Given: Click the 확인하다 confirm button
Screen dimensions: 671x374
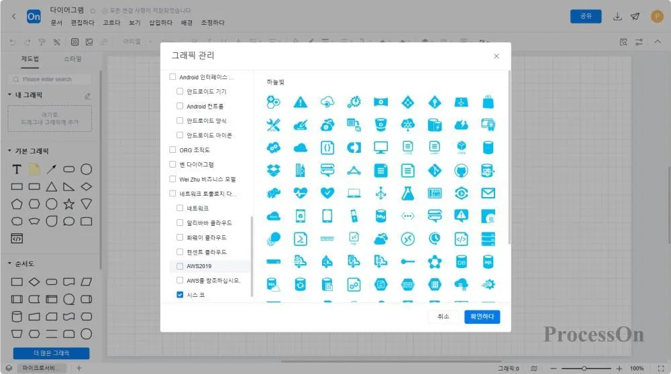Looking at the screenshot, I should click(482, 317).
